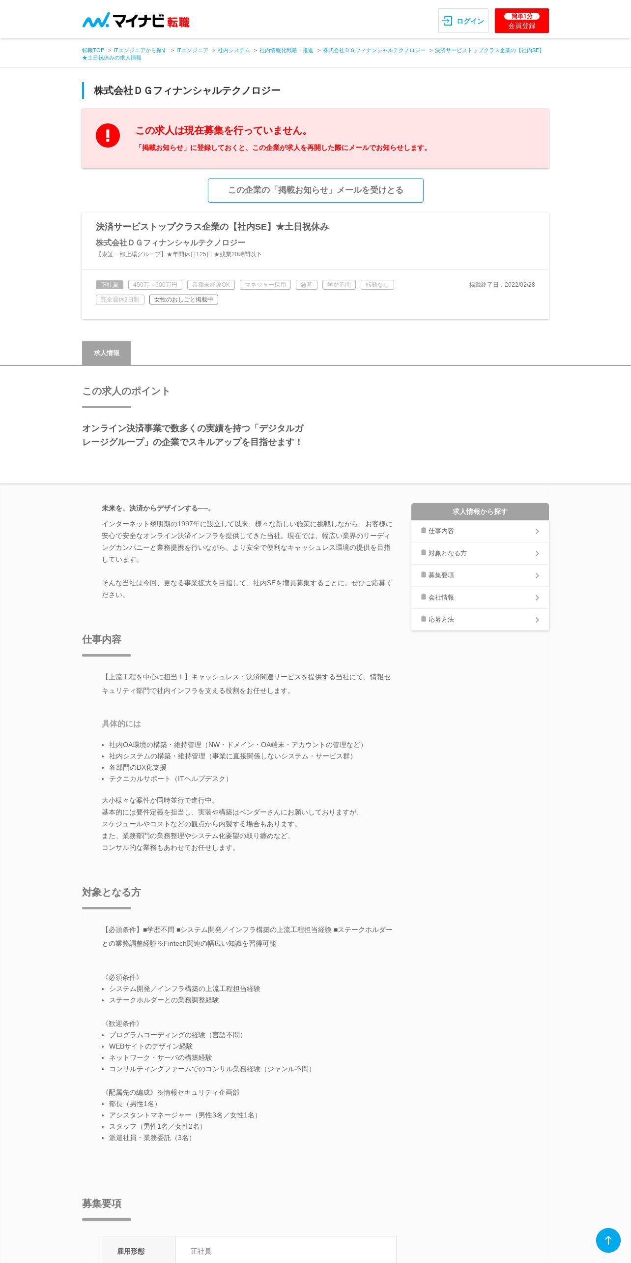Click the job title 決済サービストップクラス企業の【社内SE】
The width and height of the screenshot is (631, 1263).
click(212, 227)
